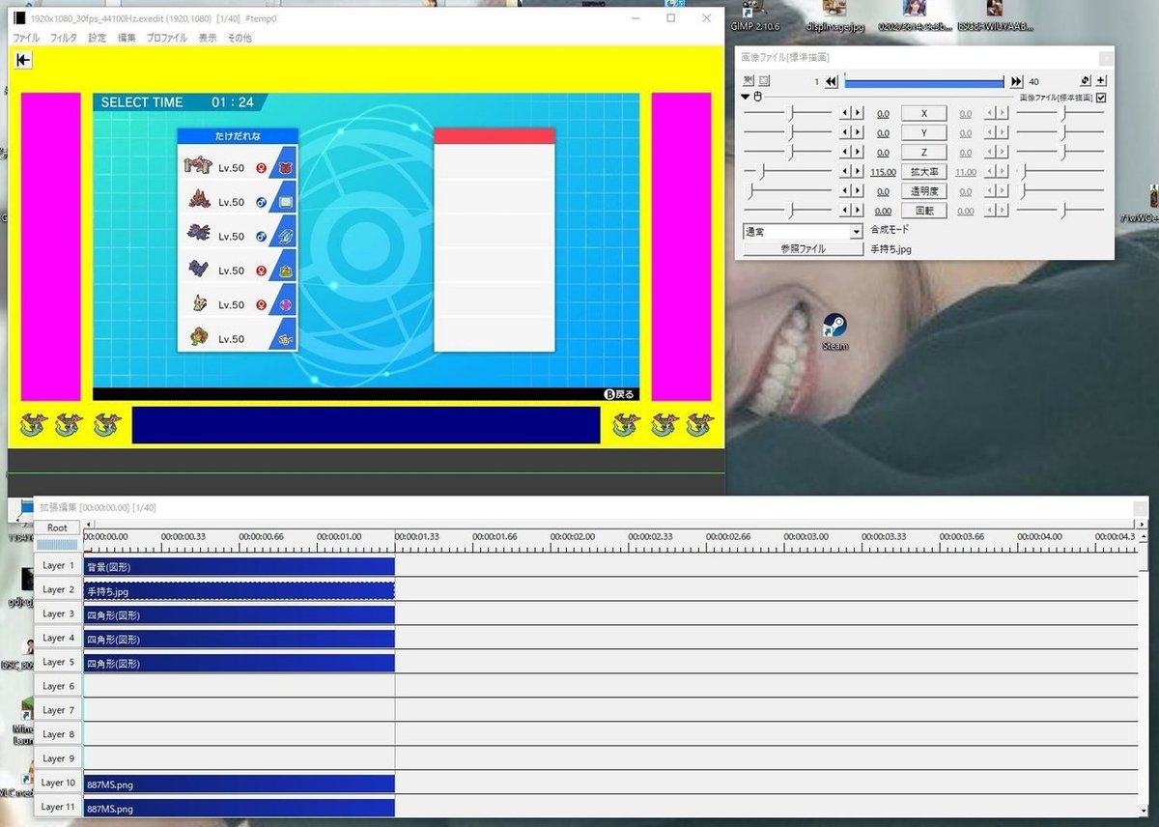Click the left 拡大率 slider
Image resolution: width=1159 pixels, height=827 pixels.
click(x=787, y=172)
